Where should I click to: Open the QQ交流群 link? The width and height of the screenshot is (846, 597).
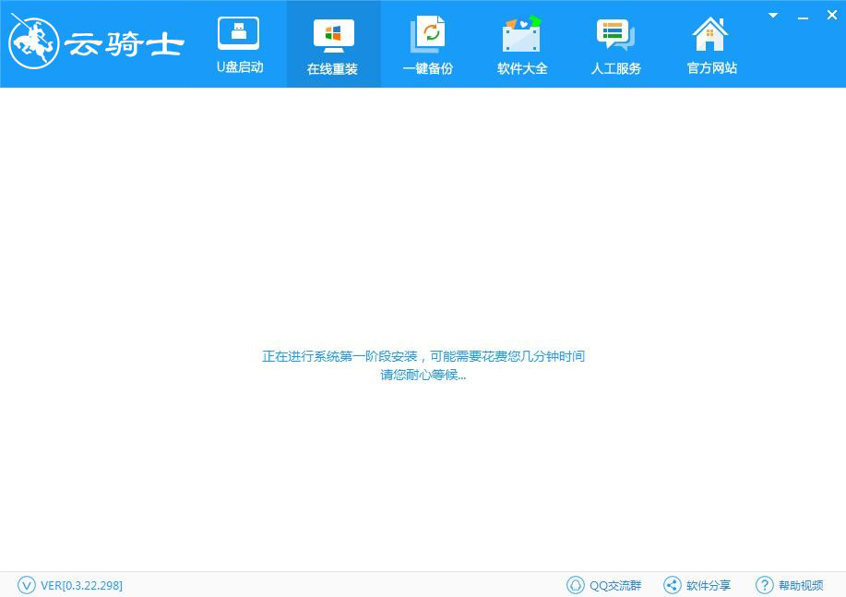(x=616, y=585)
